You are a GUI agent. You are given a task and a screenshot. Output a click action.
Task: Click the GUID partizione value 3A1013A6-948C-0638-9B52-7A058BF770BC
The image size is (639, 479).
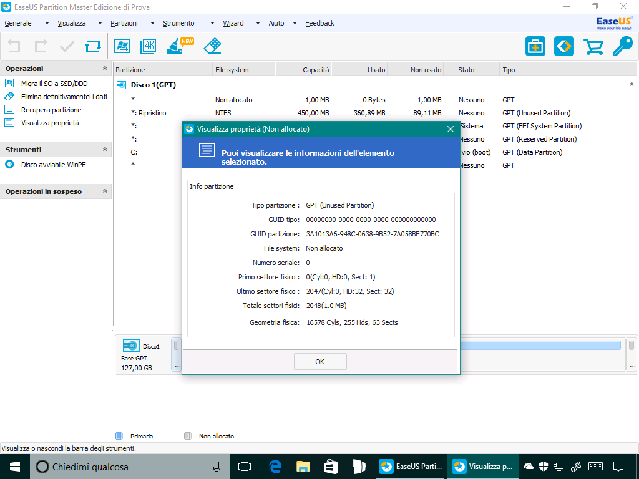click(x=373, y=235)
